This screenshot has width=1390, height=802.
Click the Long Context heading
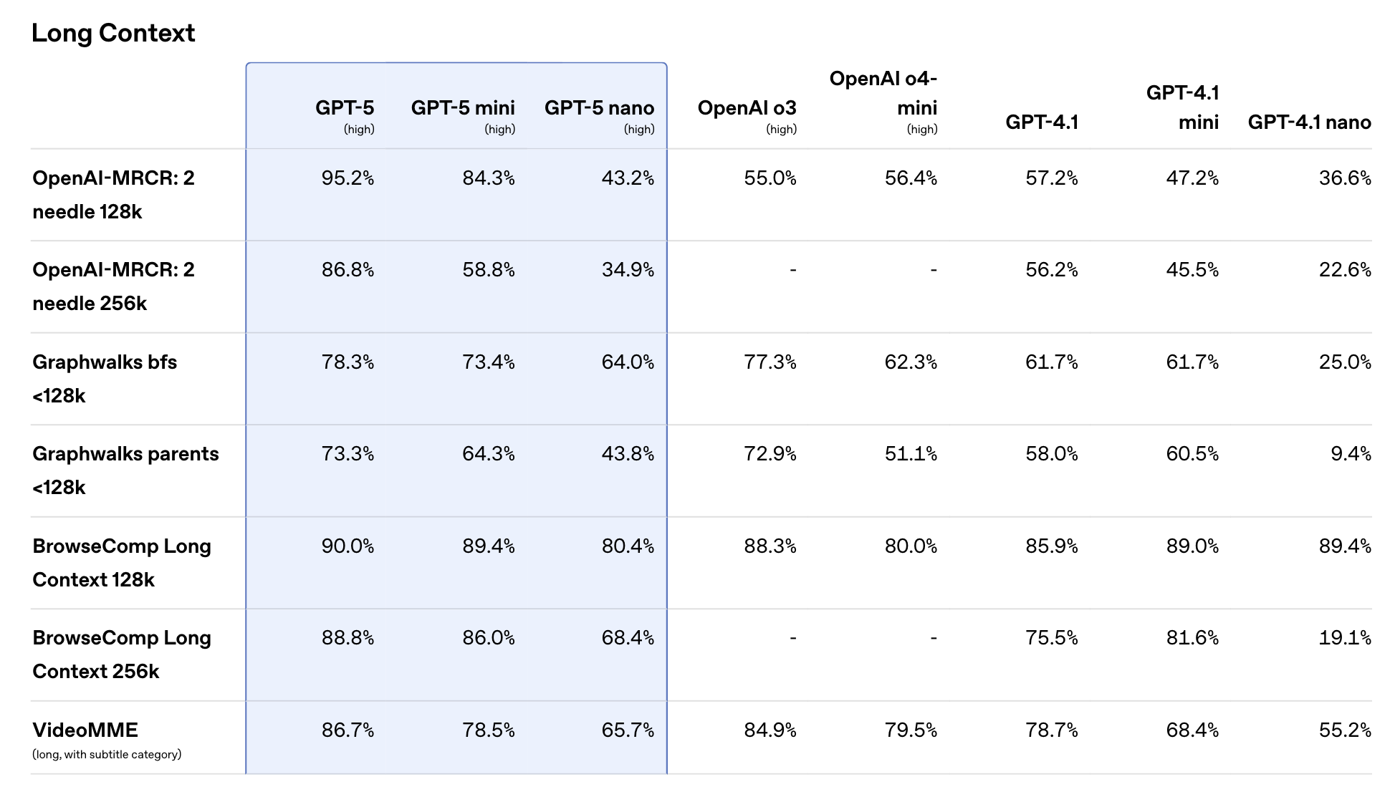[113, 34]
